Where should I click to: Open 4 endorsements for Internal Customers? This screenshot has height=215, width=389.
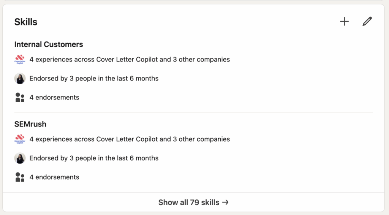coord(54,98)
